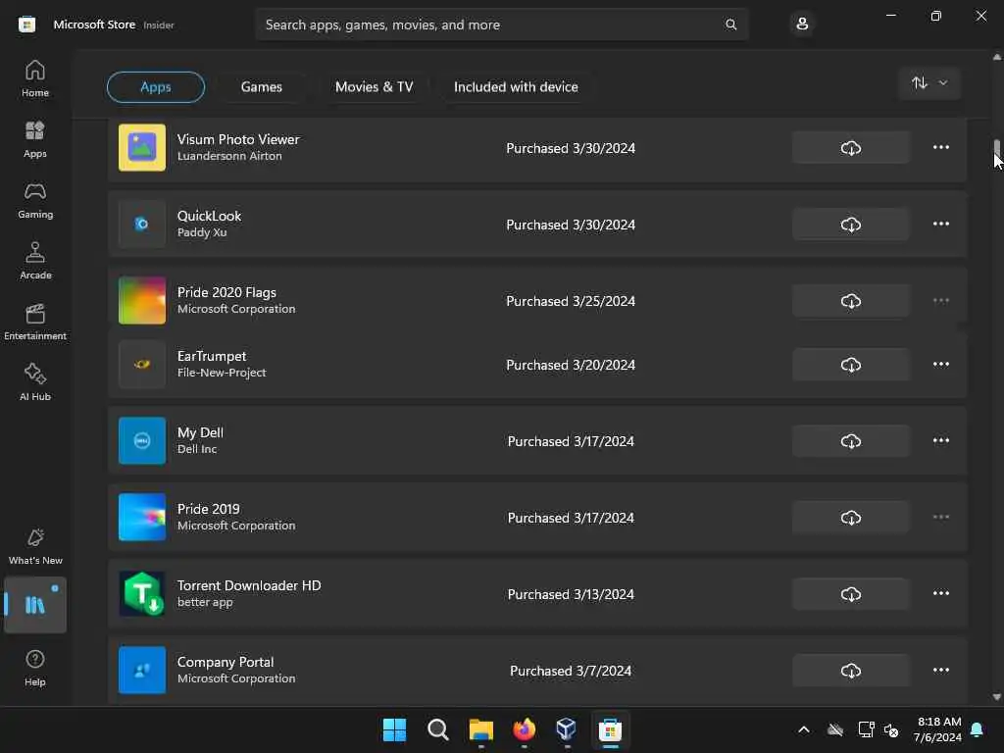Open Help in the sidebar
The height and width of the screenshot is (753, 1004).
(35, 668)
